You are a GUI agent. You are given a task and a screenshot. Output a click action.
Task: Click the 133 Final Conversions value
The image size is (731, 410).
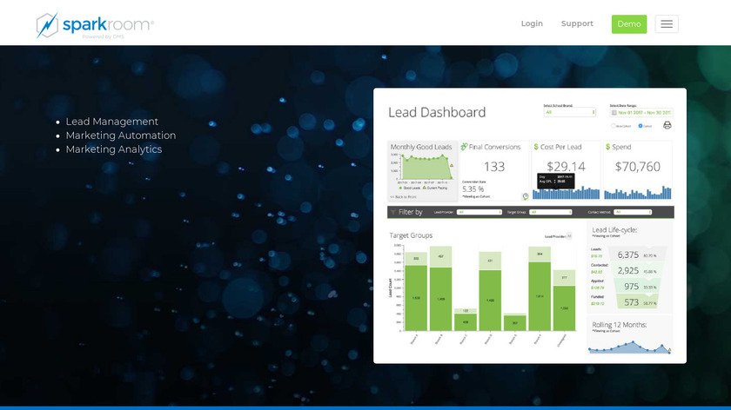tap(494, 167)
